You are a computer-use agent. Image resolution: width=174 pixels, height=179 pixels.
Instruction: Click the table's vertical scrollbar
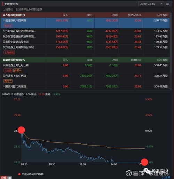[x=171, y=43]
